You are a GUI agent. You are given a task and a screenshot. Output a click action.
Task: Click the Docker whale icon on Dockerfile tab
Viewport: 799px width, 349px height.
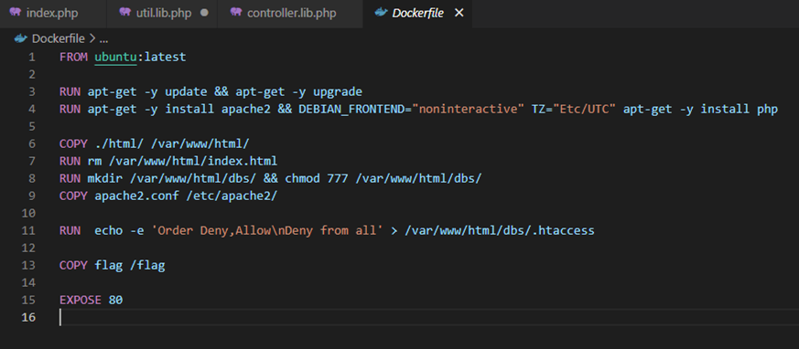[381, 12]
